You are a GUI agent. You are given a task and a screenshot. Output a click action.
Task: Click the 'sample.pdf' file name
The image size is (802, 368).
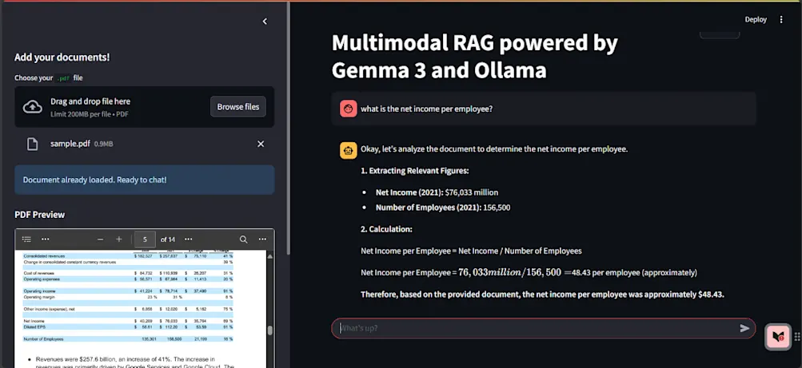coord(70,144)
